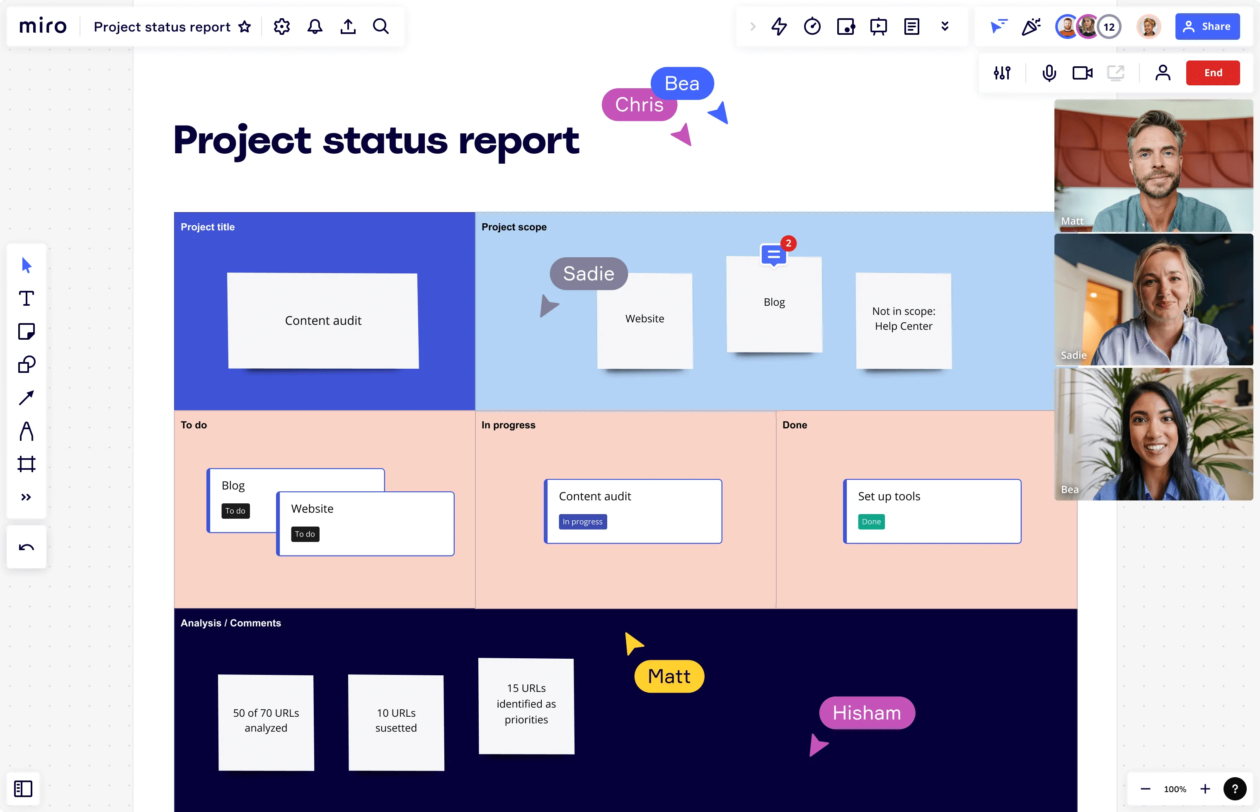Open collaborators count dropdown showing 12

1108,26
